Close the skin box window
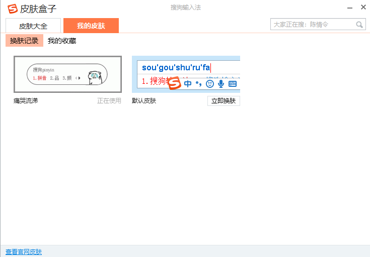 point(363,8)
